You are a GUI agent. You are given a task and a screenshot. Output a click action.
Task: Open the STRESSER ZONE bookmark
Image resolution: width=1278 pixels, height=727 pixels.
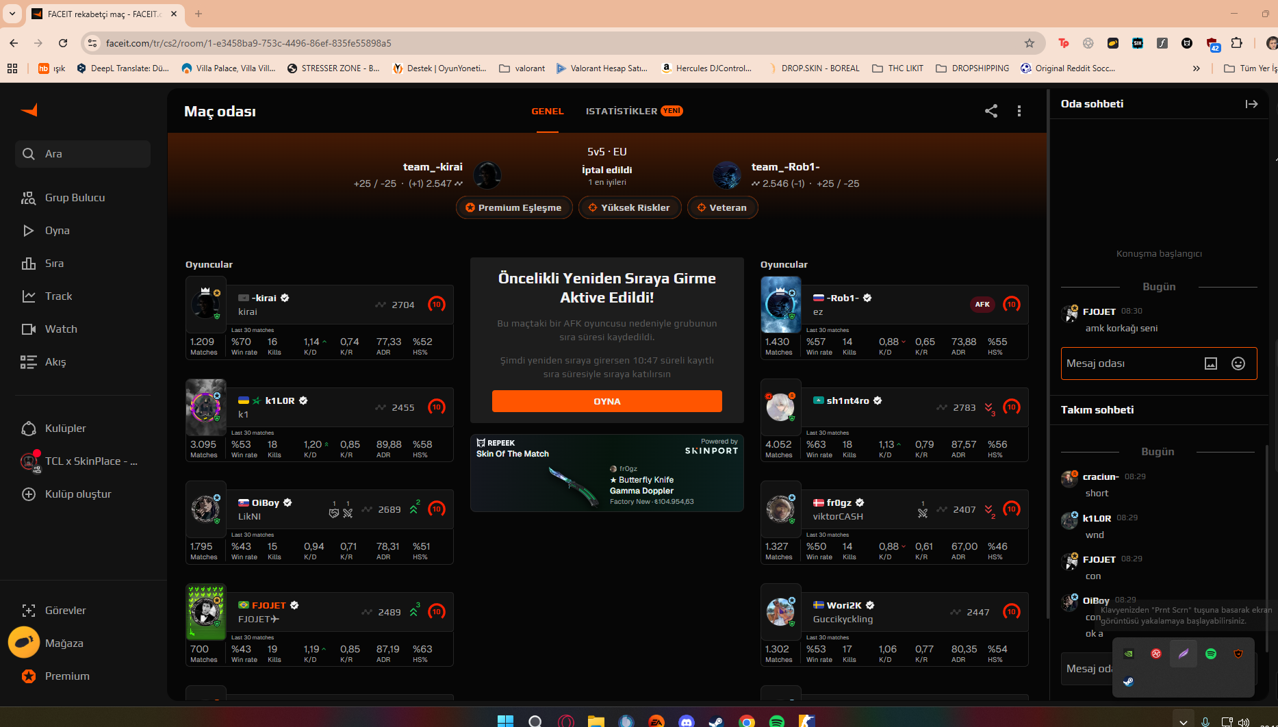pyautogui.click(x=333, y=68)
